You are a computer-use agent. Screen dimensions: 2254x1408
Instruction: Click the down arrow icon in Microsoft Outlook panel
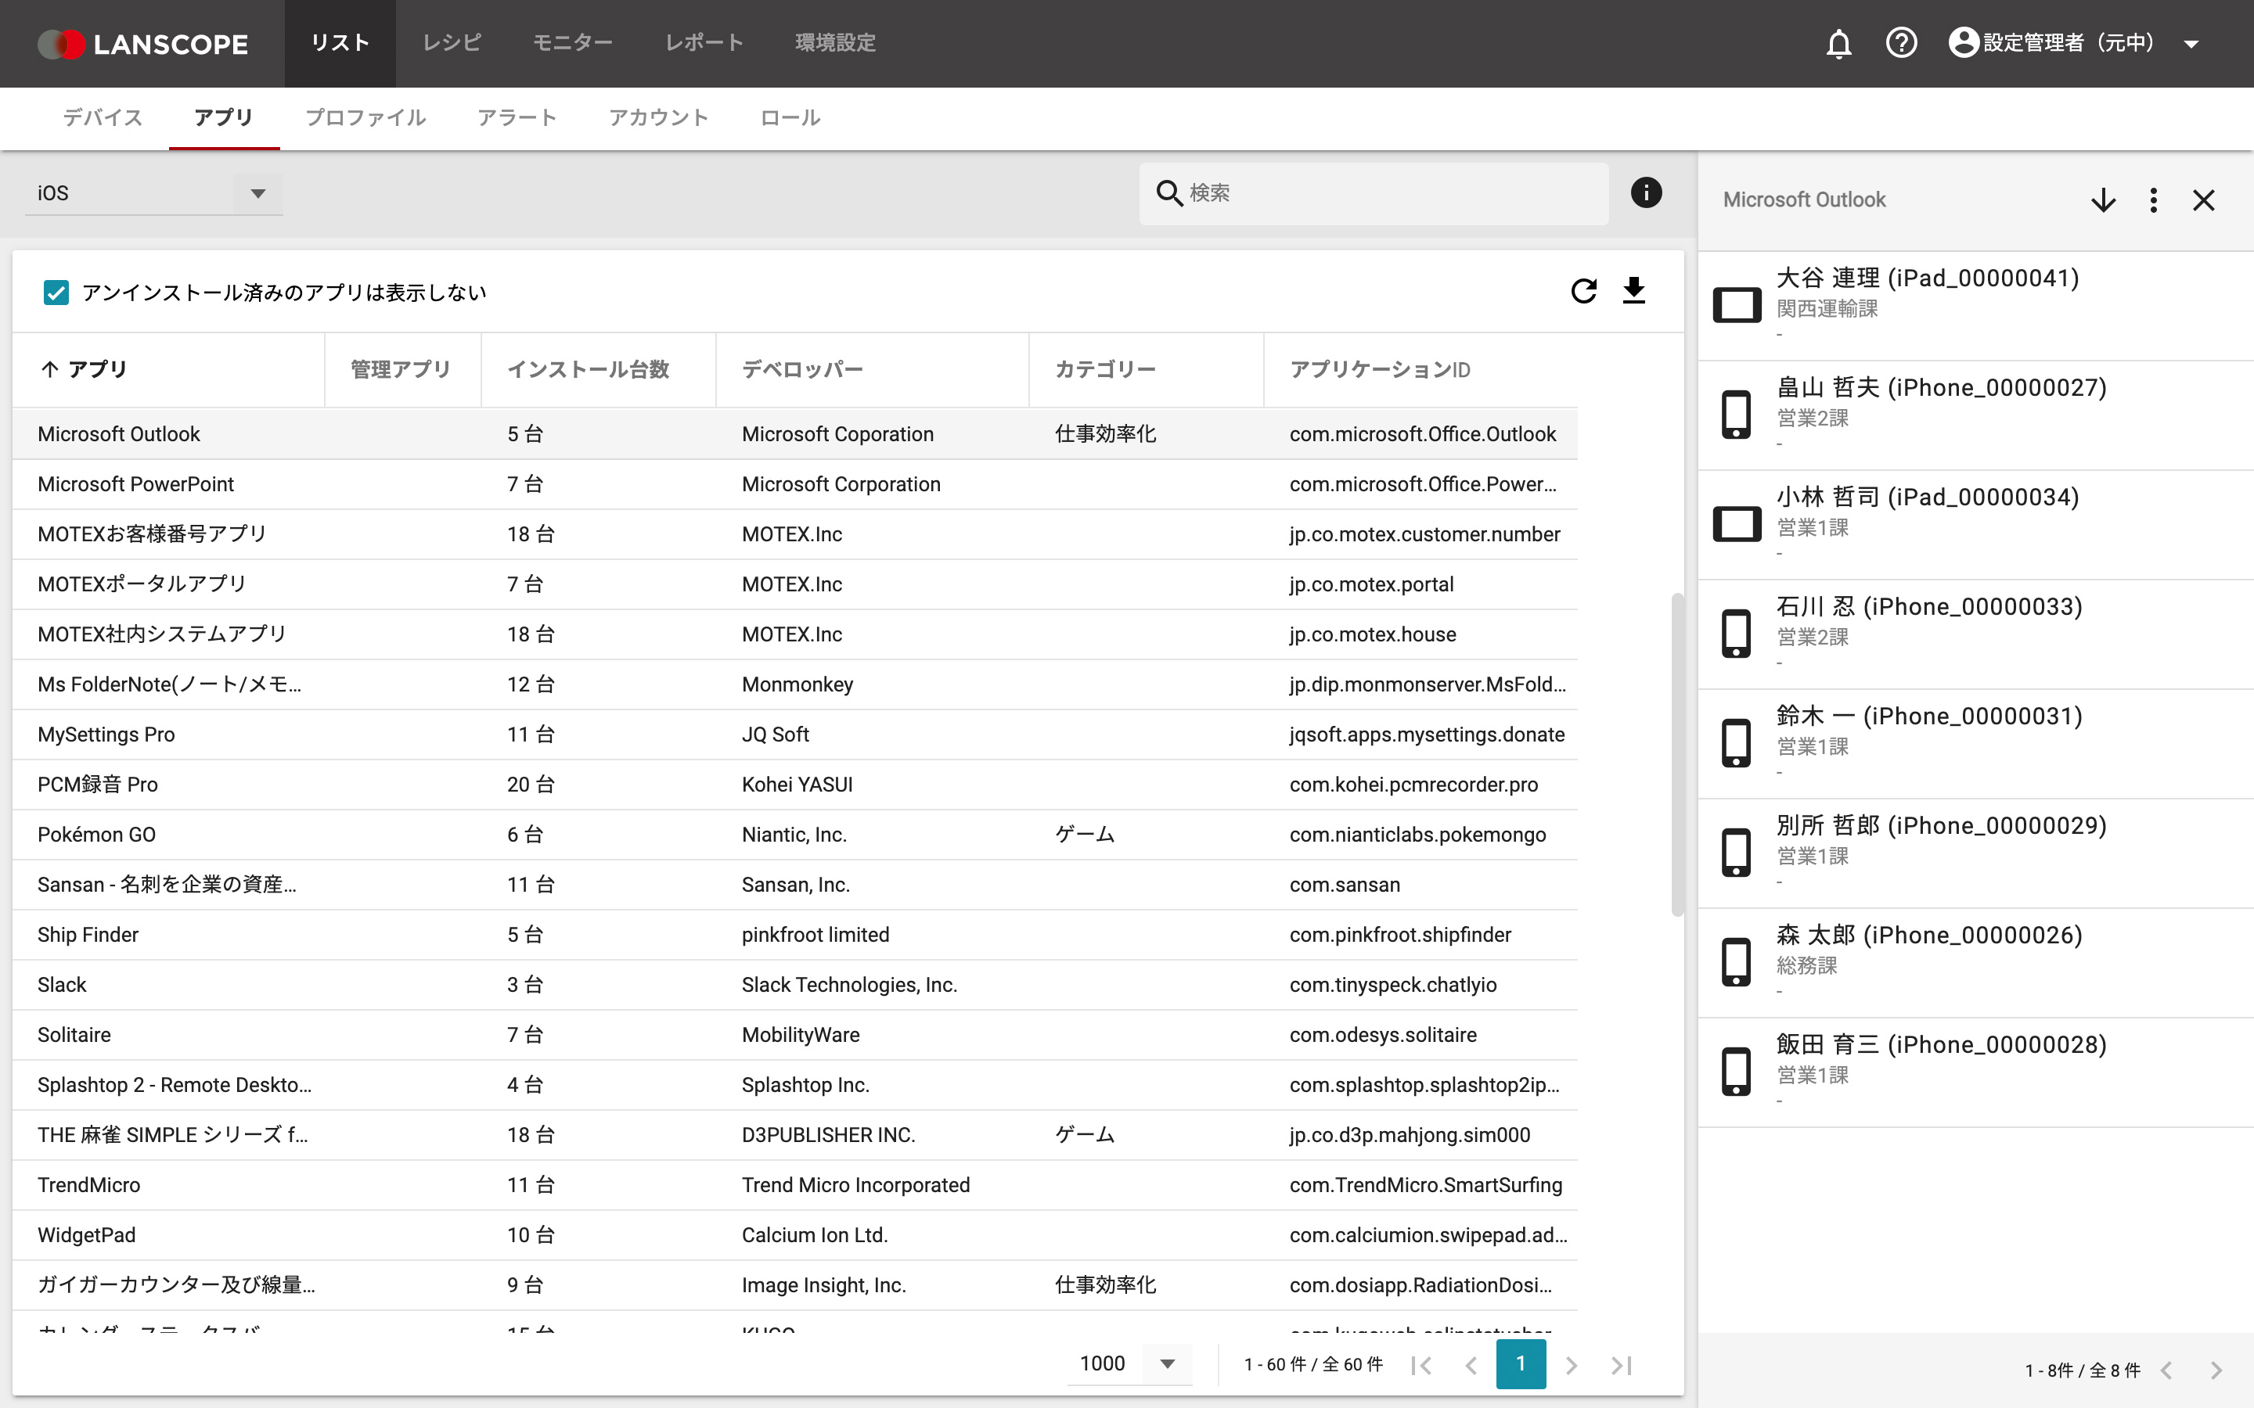click(2103, 200)
